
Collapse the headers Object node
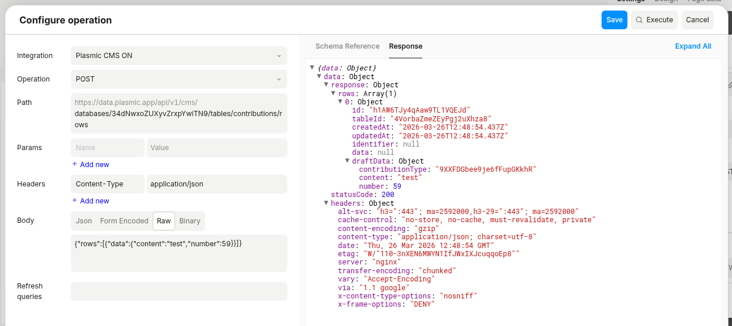[327, 203]
